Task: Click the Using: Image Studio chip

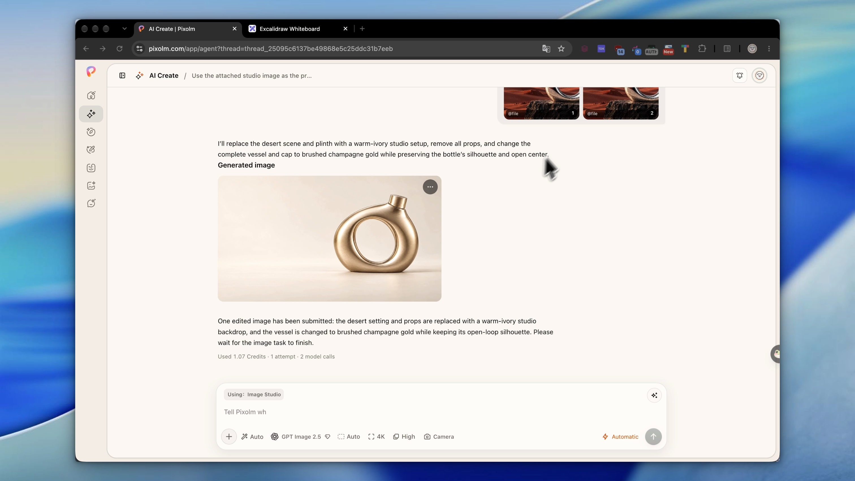Action: 254,394
